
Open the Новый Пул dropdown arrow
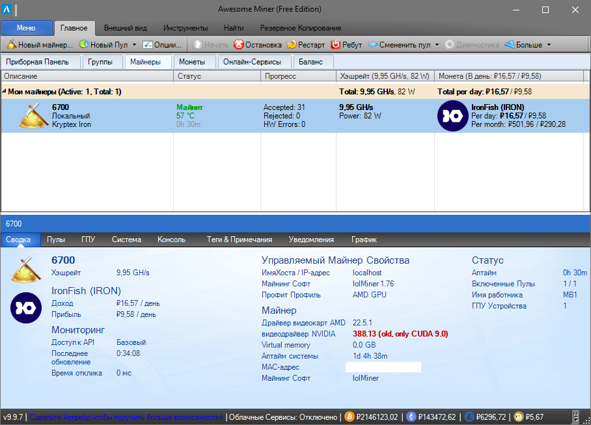coord(134,45)
